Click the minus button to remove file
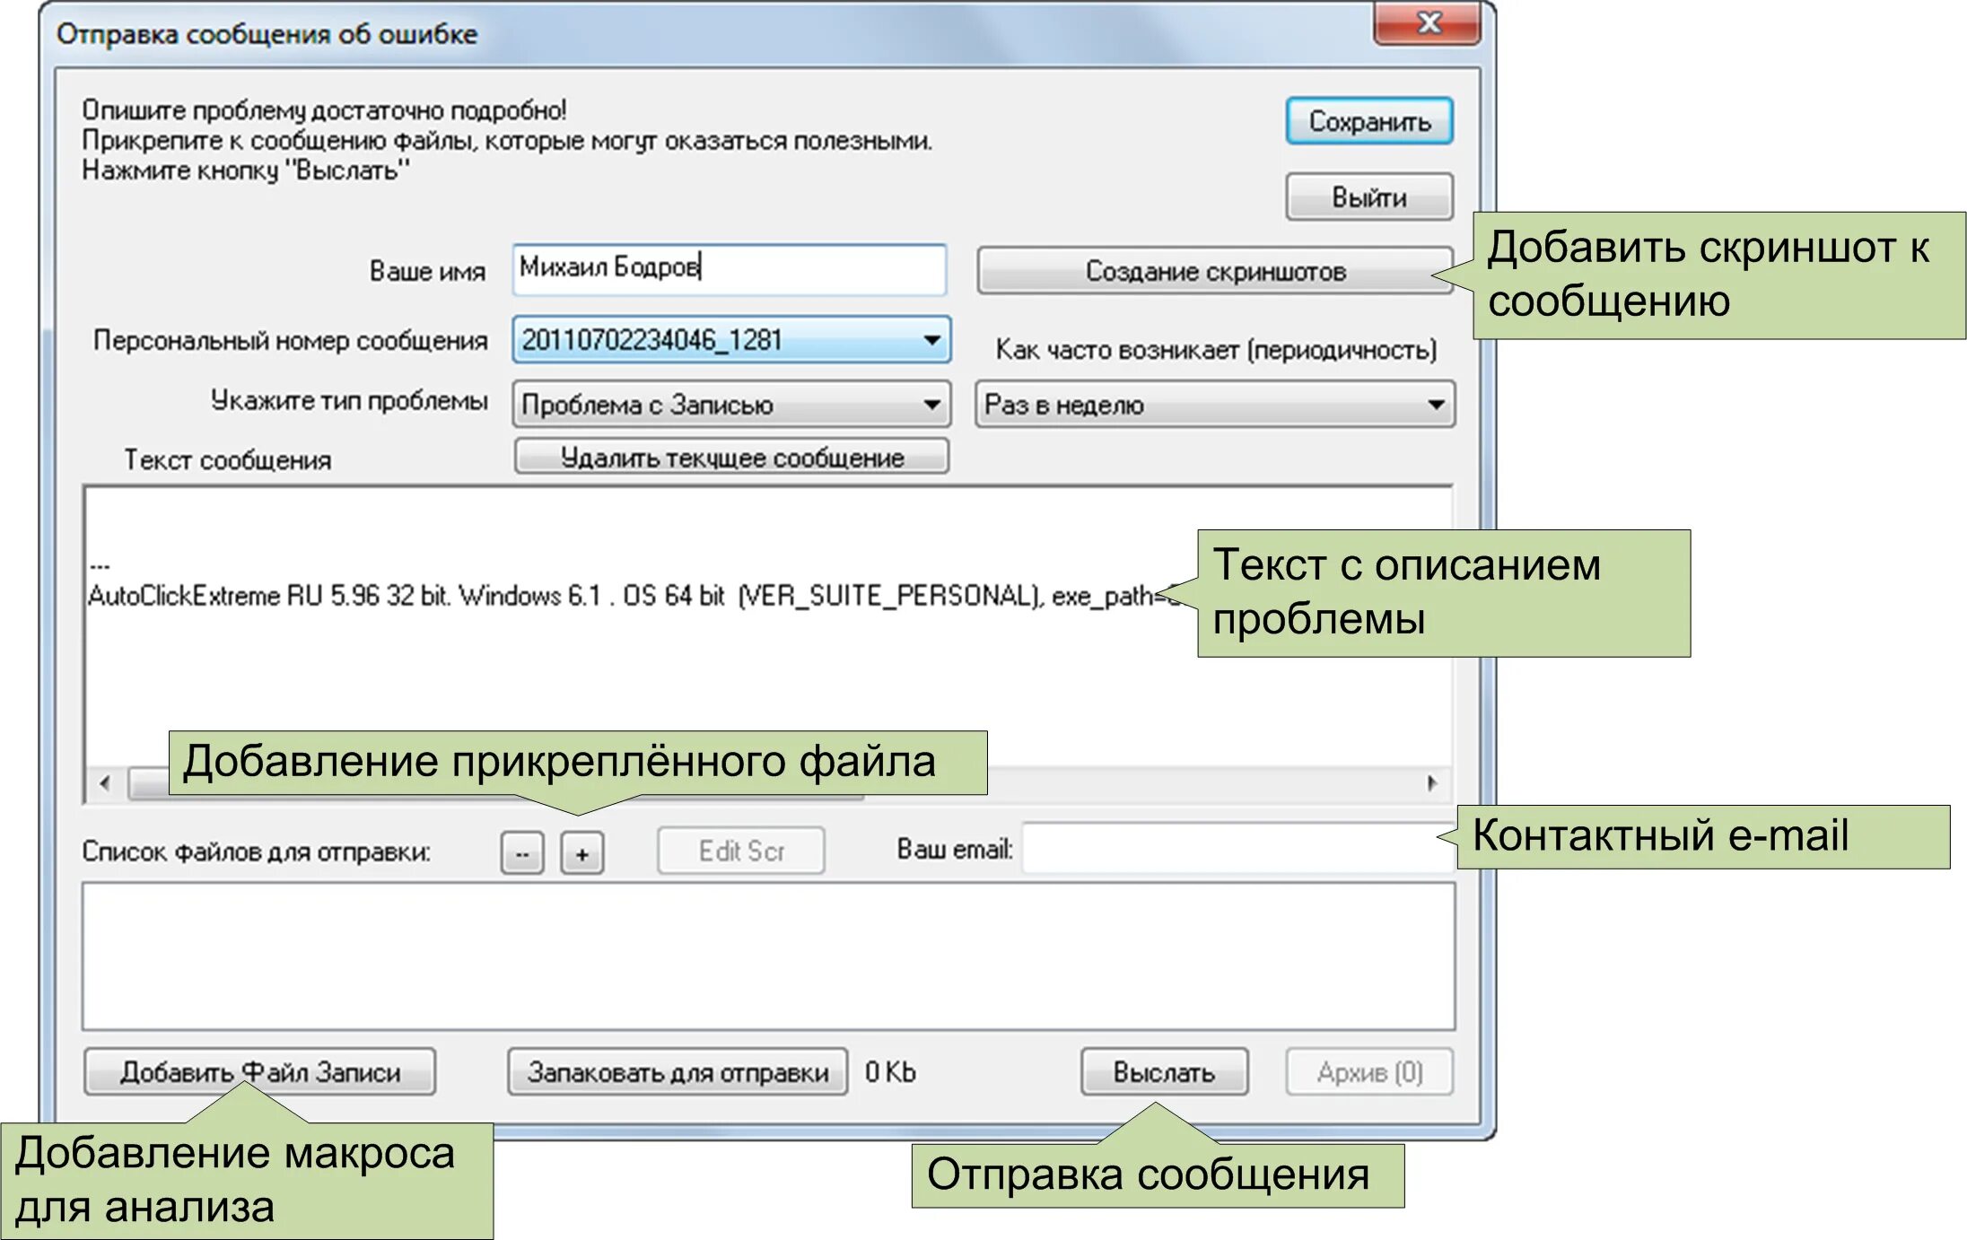Viewport: 1967px width, 1240px height. tap(522, 852)
